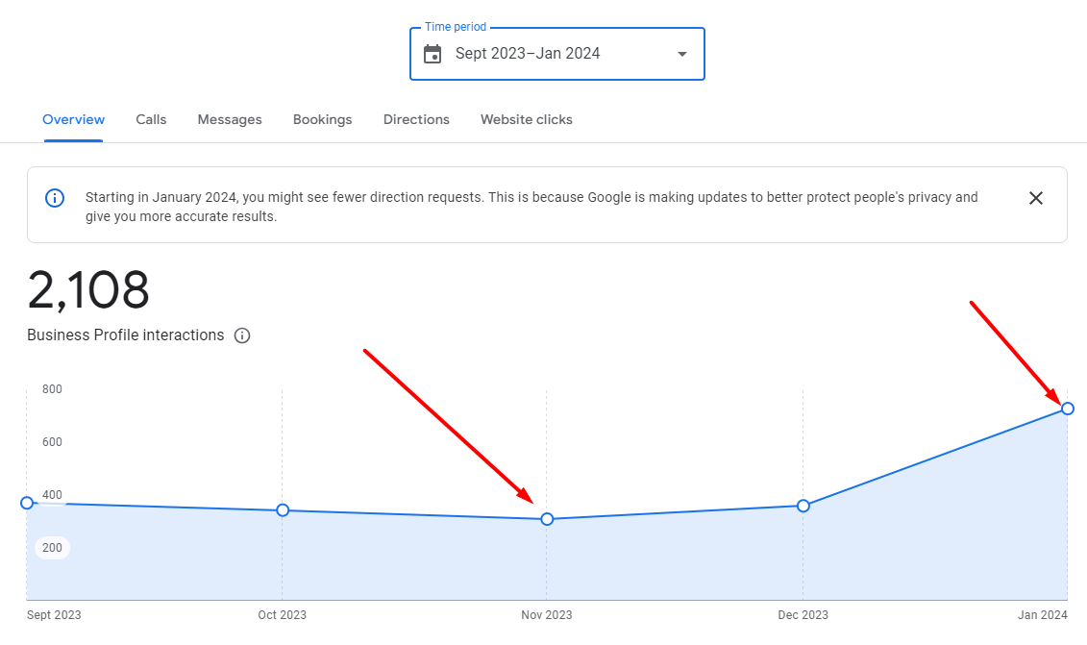
Task: Expand the Time period dropdown arrow
Action: pos(682,54)
